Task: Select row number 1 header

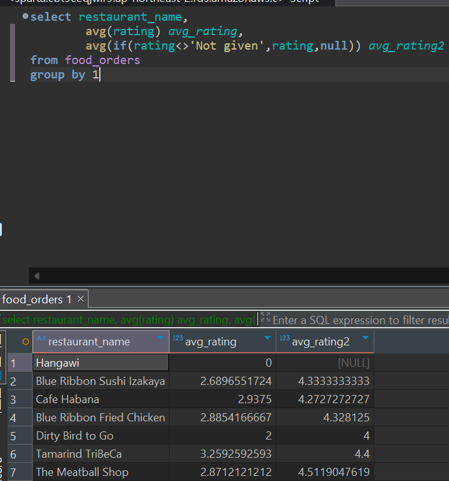Action: point(19,363)
